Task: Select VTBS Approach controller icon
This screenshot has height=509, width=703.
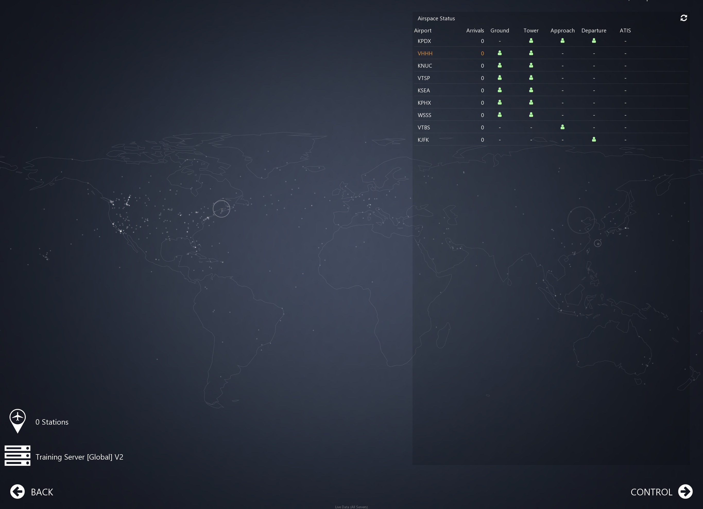Action: [x=562, y=127]
